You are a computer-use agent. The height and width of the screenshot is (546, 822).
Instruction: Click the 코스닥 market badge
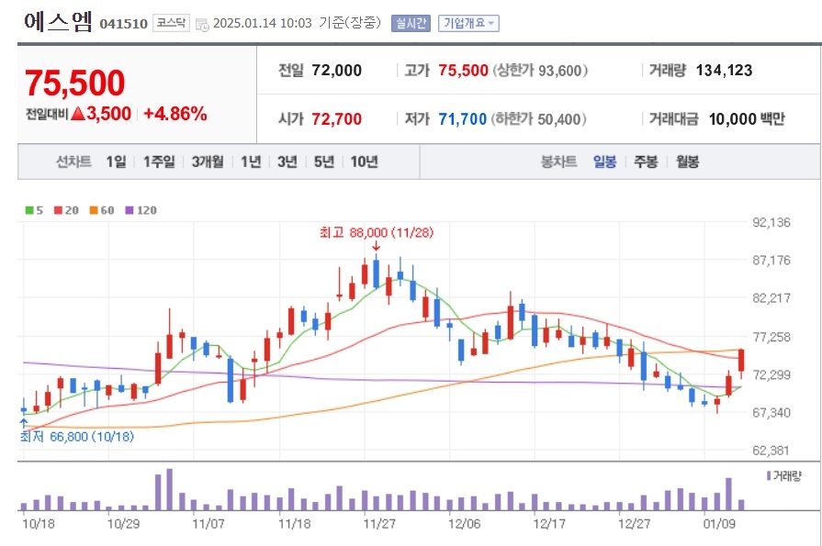click(x=171, y=23)
